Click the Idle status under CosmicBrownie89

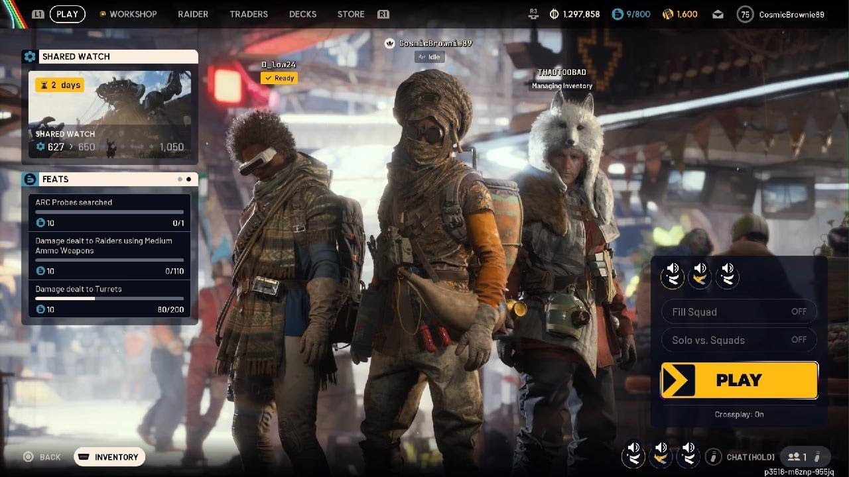(429, 57)
